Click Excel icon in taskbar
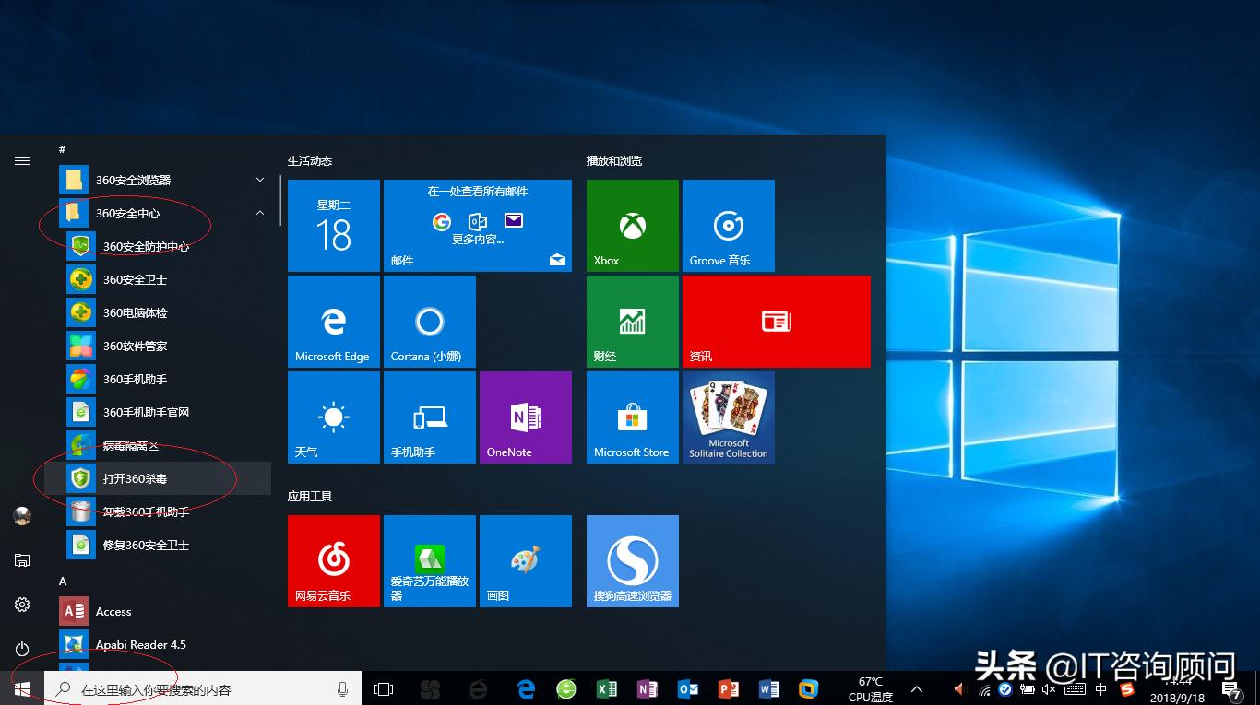The height and width of the screenshot is (705, 1260). click(606, 689)
